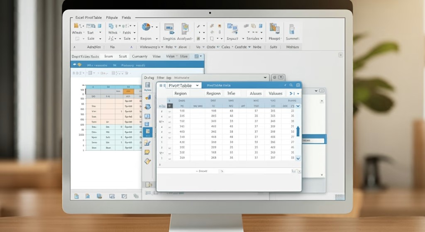
Task: Switch to the first Region tab in dialog
Action: click(x=180, y=94)
